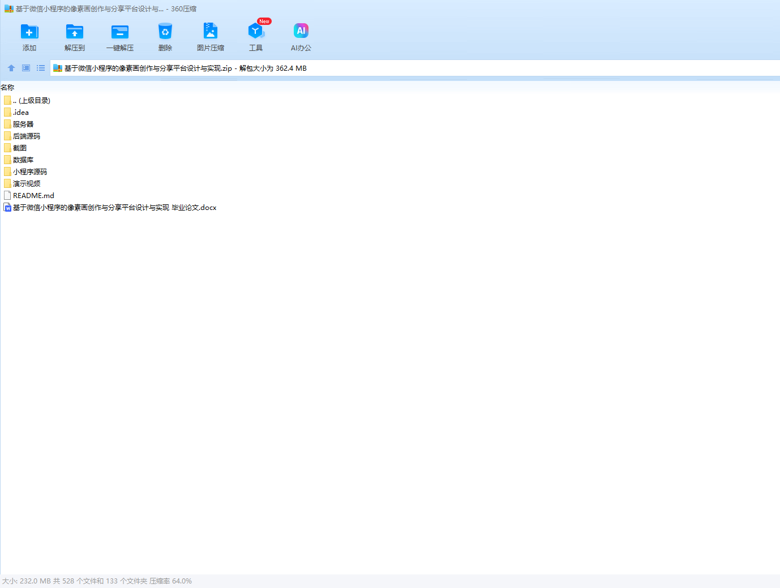The height and width of the screenshot is (588, 780).
Task: Select the "演示视频" folder name
Action: [27, 184]
